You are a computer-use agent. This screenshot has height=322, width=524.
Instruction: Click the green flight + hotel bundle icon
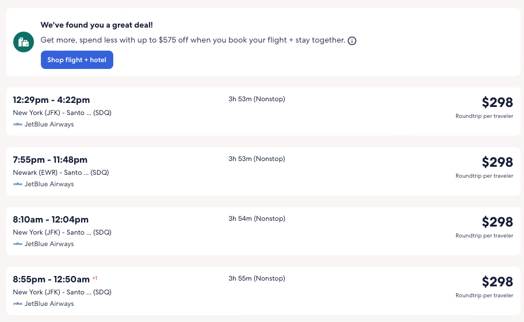click(x=23, y=41)
